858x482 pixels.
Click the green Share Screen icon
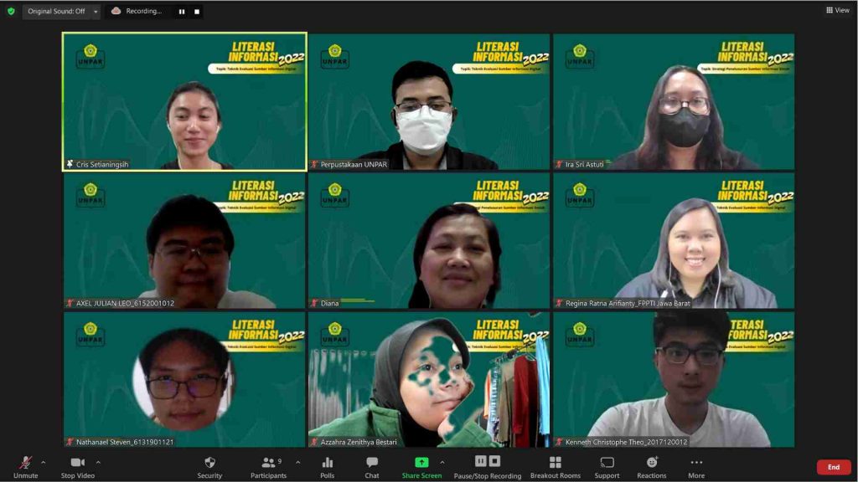coord(421,462)
